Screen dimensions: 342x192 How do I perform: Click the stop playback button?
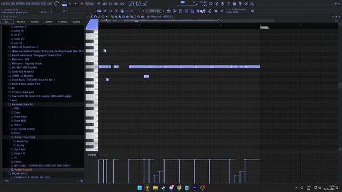76,4
